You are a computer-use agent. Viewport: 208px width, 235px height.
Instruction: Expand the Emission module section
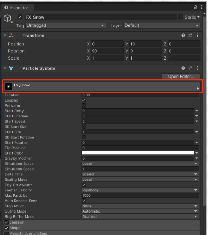(17, 222)
